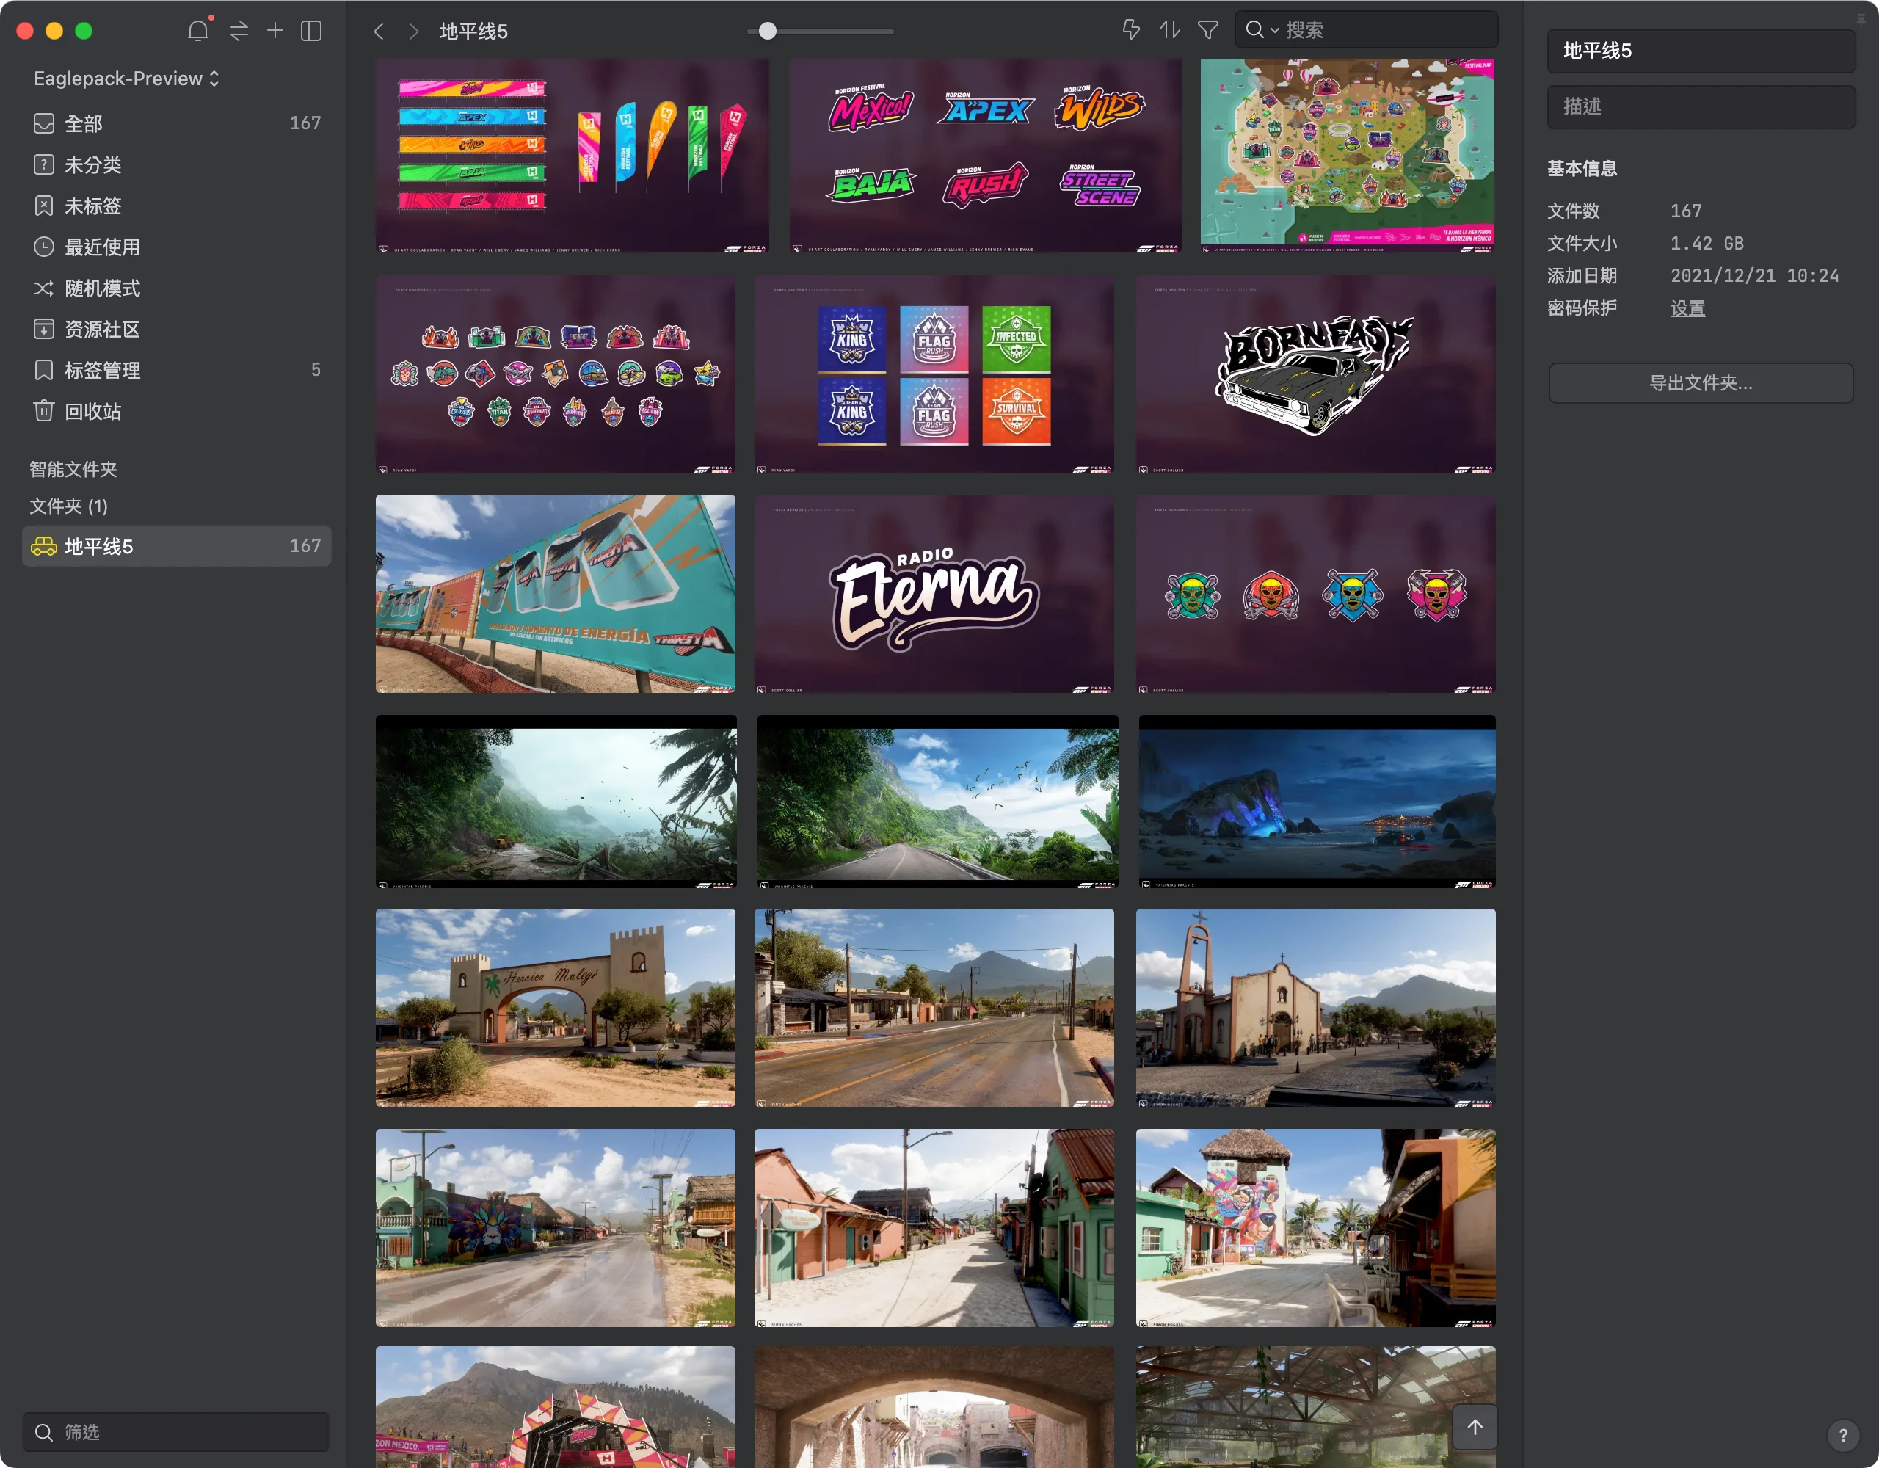1879x1468 pixels.
Task: Click the 文件数 167 value
Action: click(x=1685, y=211)
